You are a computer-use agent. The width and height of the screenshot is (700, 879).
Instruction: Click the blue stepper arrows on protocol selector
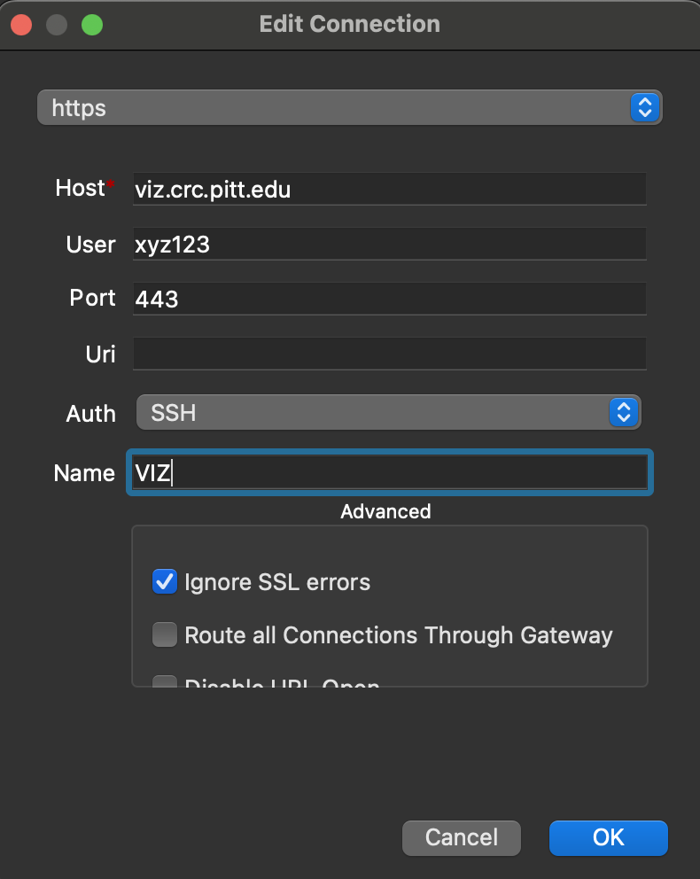pyautogui.click(x=644, y=107)
